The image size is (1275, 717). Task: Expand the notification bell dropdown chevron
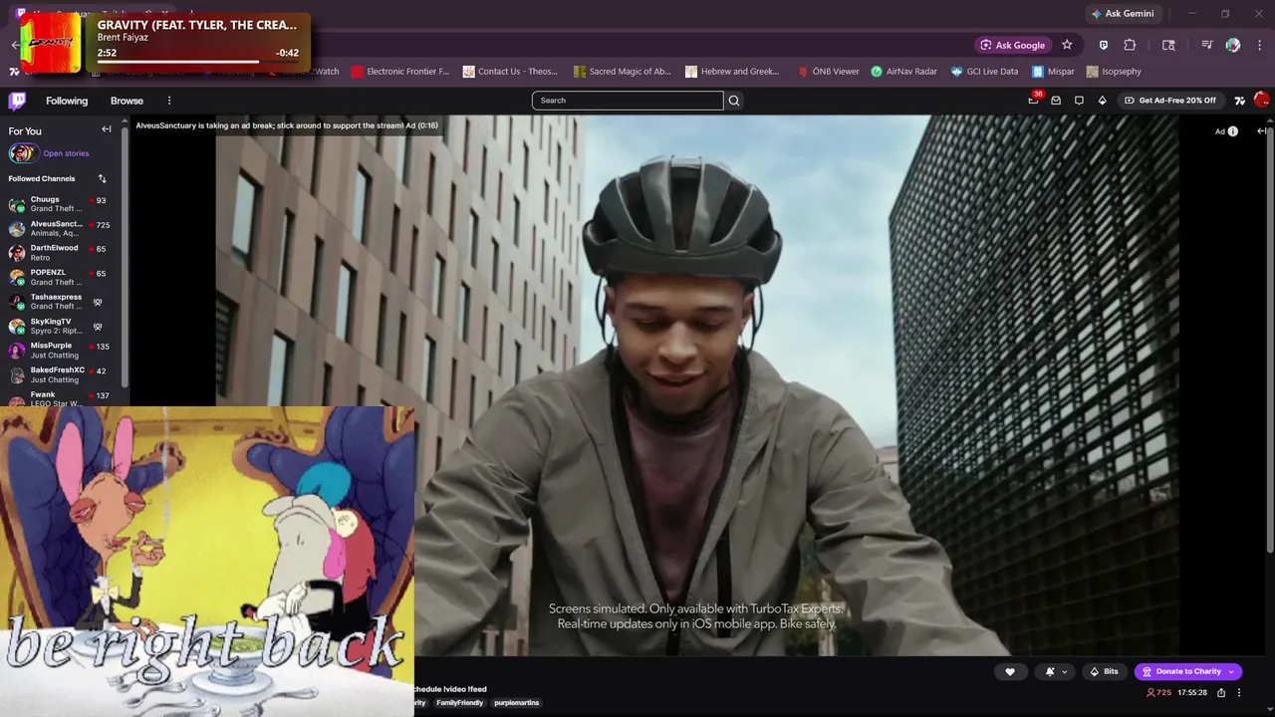pos(1064,671)
